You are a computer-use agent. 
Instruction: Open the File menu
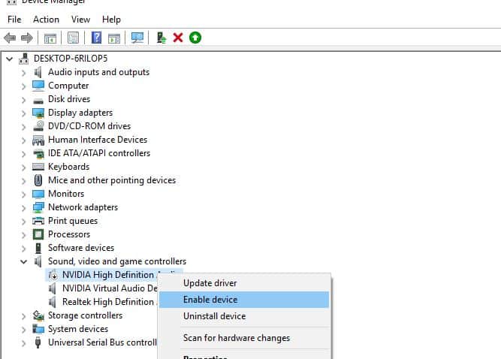coord(14,20)
